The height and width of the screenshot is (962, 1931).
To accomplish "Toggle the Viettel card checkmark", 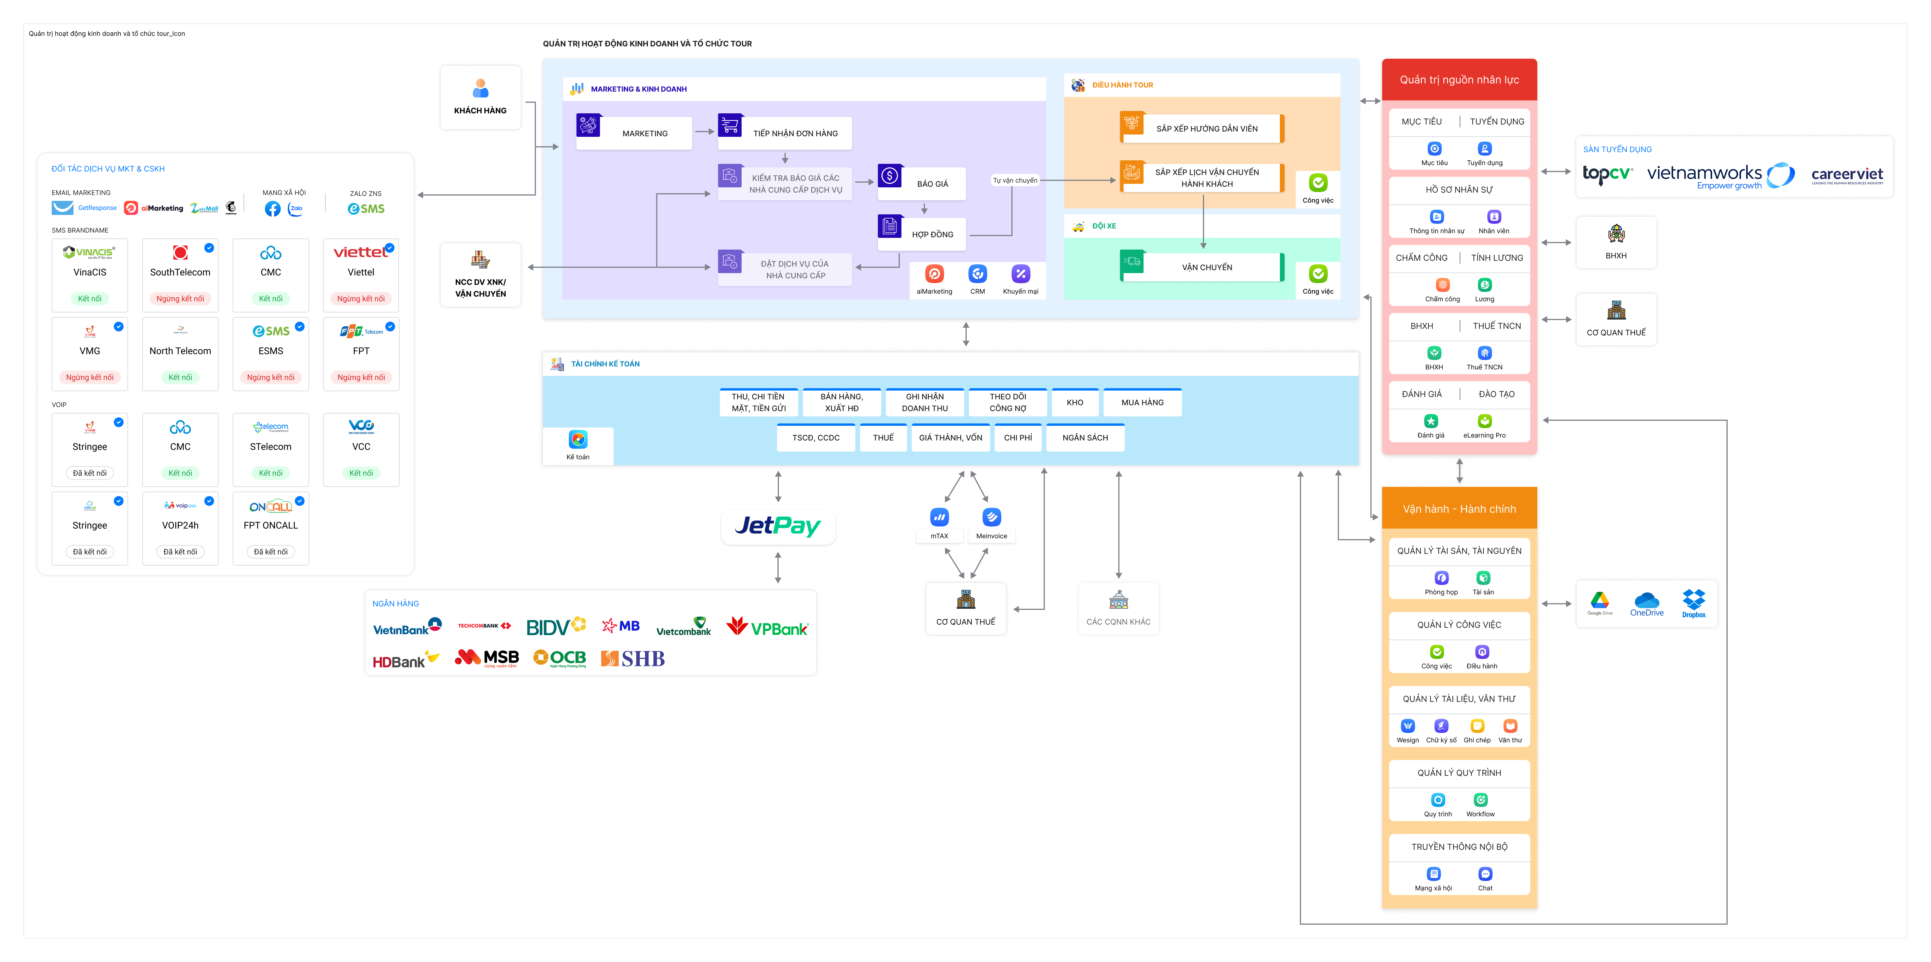I will [390, 248].
